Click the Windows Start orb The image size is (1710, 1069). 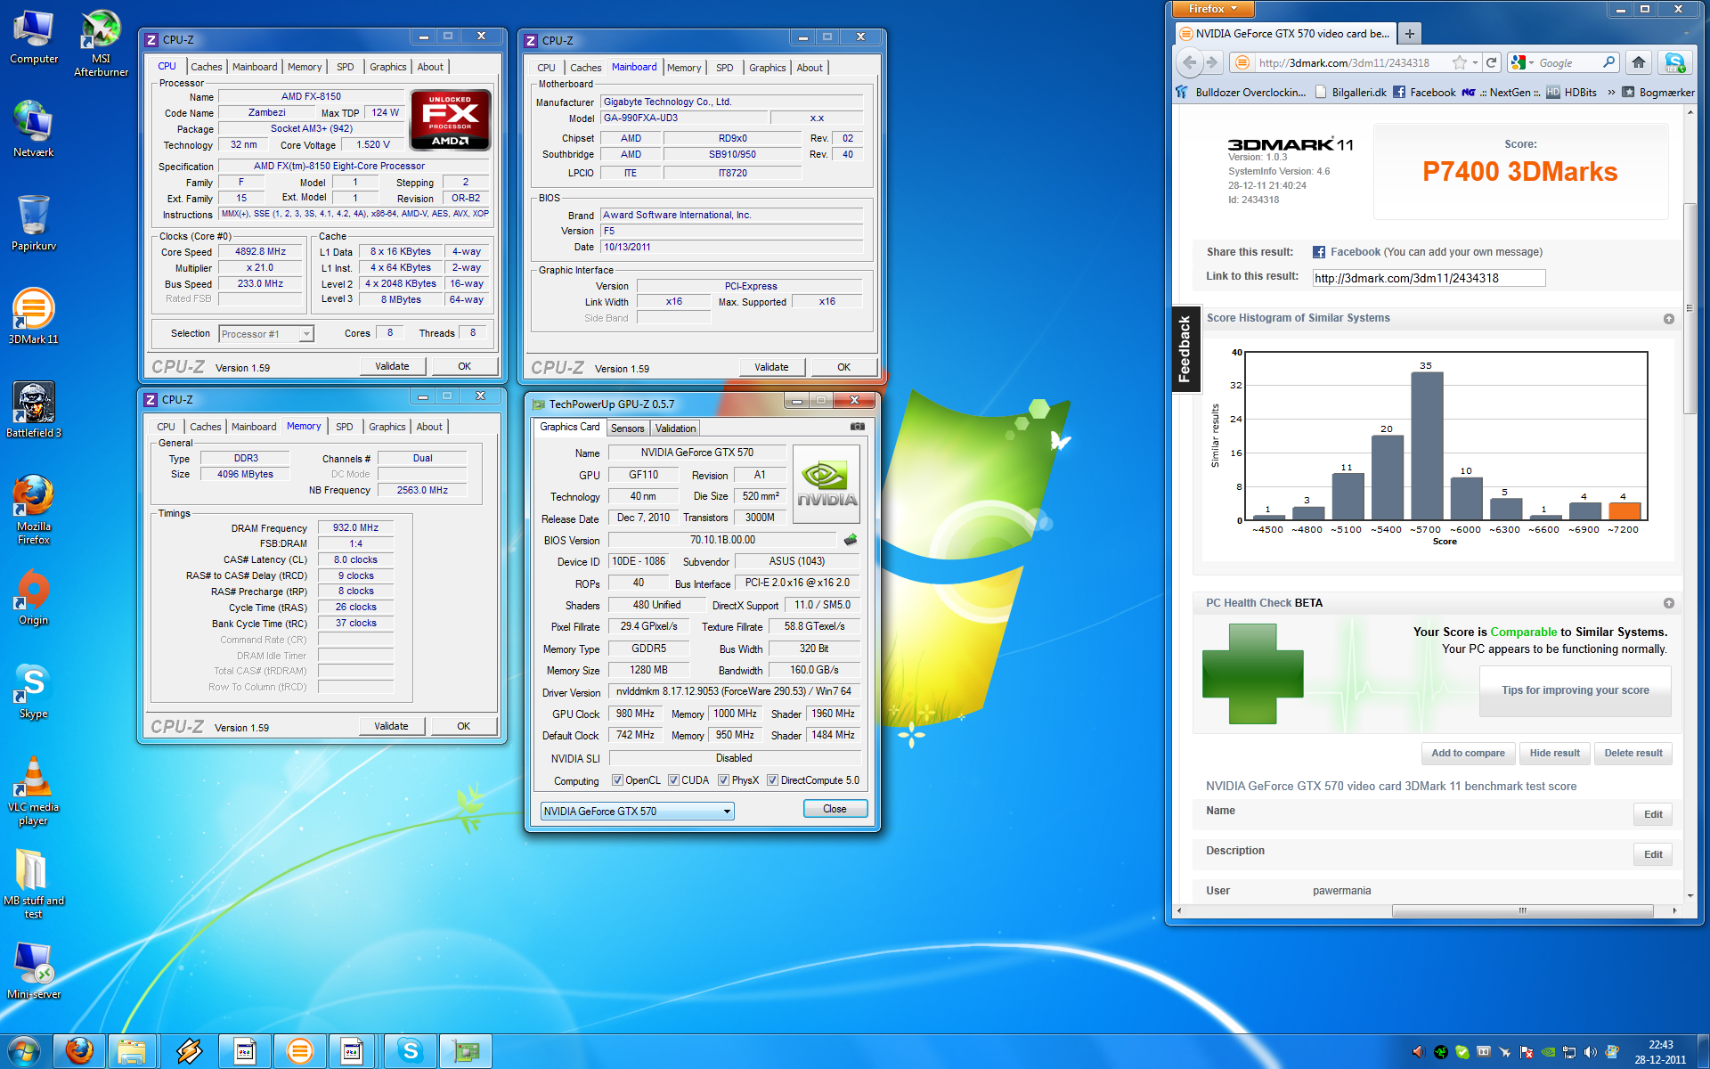click(x=24, y=1051)
